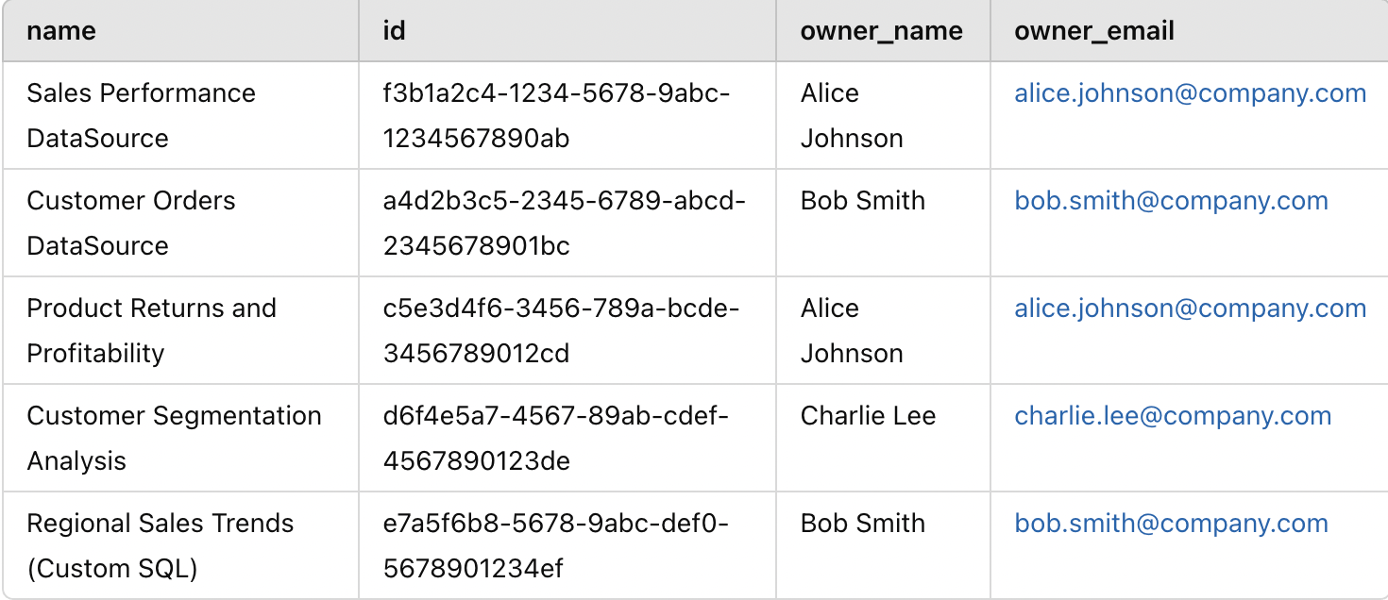
Task: Select the Sales Performance DataSource name cell
Action: pyautogui.click(x=141, y=115)
